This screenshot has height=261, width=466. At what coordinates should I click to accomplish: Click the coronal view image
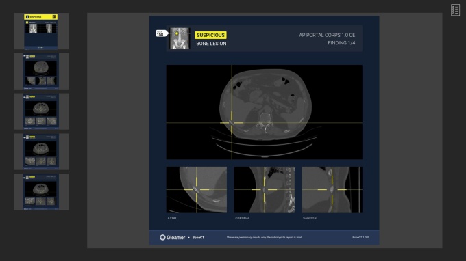(x=265, y=190)
